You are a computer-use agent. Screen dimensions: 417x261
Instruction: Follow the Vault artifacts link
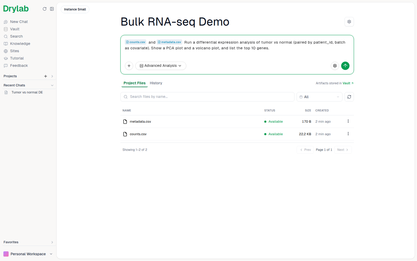click(348, 83)
